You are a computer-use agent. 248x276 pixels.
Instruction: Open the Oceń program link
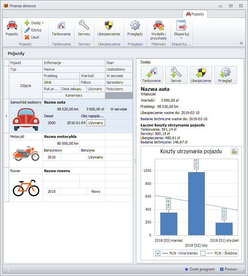click(x=200, y=269)
